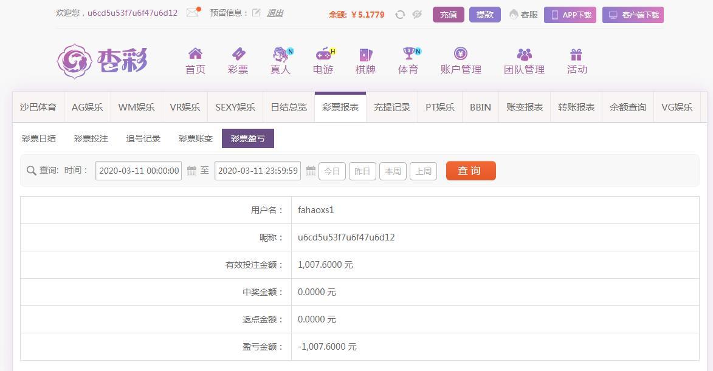713x371 pixels.
Task: Switch to 沙巴体育 tab
Action: click(x=38, y=107)
